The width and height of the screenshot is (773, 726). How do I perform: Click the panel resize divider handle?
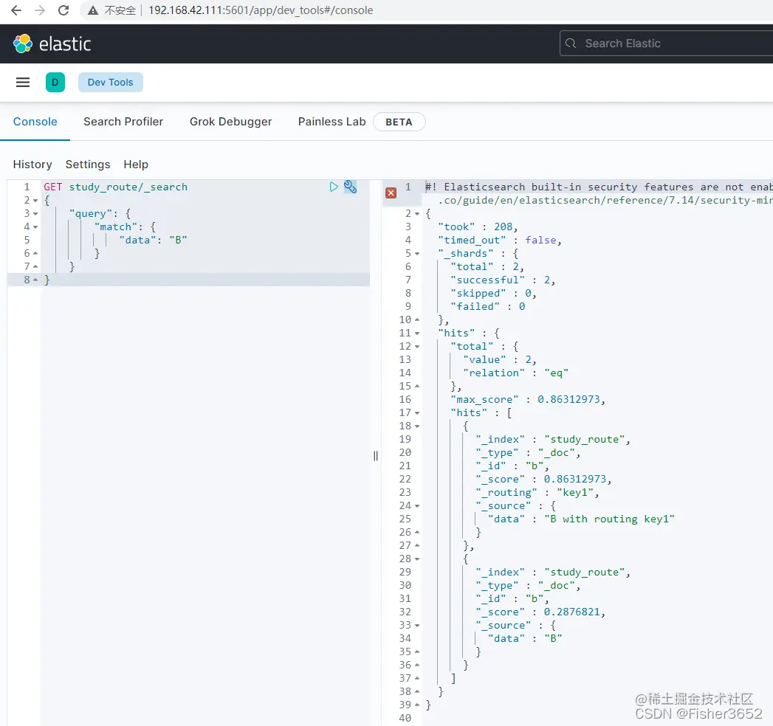[x=376, y=456]
